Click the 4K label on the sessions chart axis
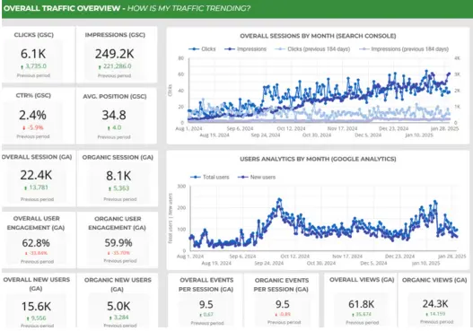Image resolution: width=473 pixels, height=331 pixels. (x=457, y=58)
